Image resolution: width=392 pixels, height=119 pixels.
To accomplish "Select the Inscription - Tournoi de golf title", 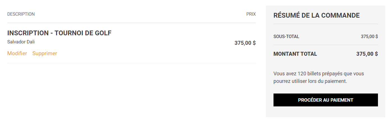I will click(x=59, y=33).
